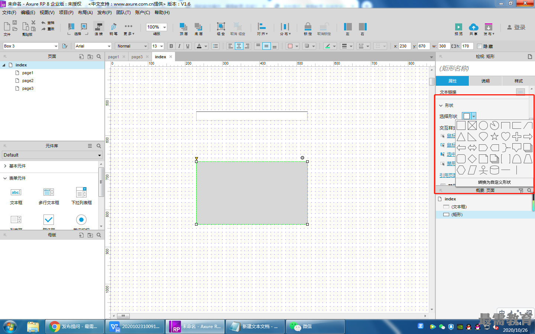535x334 pixels.
Task: Group the selected widgets (组合)
Action: 221,29
